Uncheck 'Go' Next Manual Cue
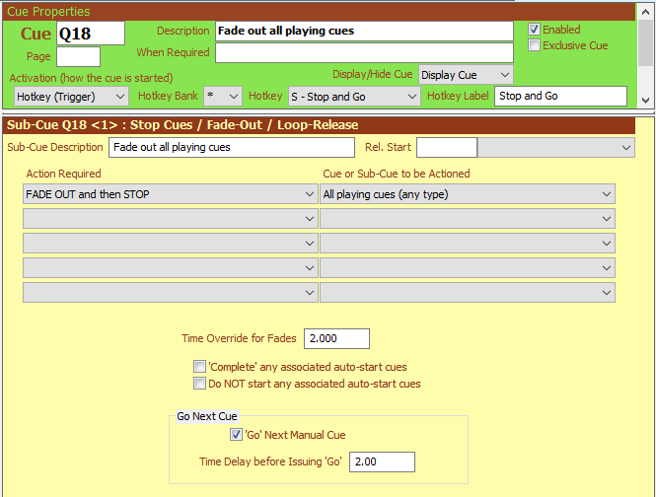Screen dimensions: 656x497 [x=236, y=435]
